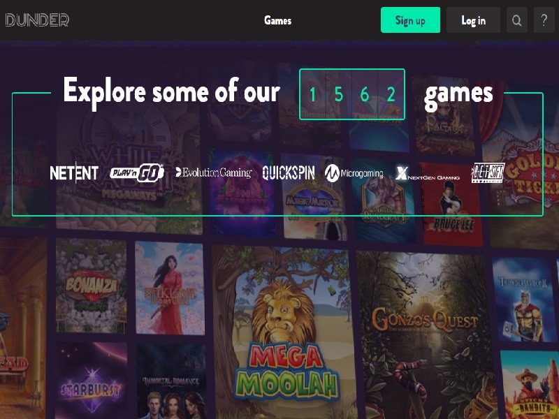This screenshot has width=559, height=419.
Task: Launch the Bonanza game tile
Action: (x=92, y=286)
